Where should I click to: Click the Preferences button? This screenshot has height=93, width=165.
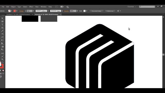coord(110,11)
